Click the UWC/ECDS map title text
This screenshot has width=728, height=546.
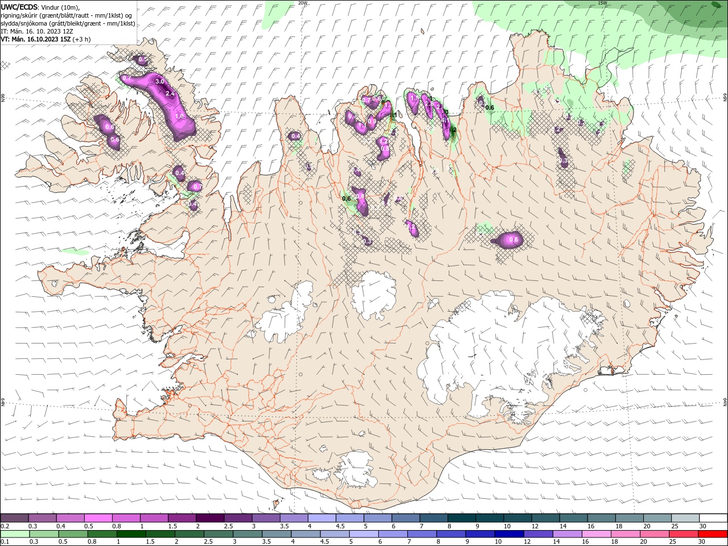click(19, 7)
